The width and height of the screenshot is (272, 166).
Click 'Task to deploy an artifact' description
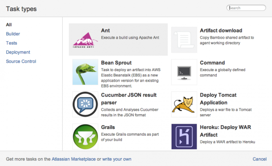pyautogui.click(x=131, y=78)
